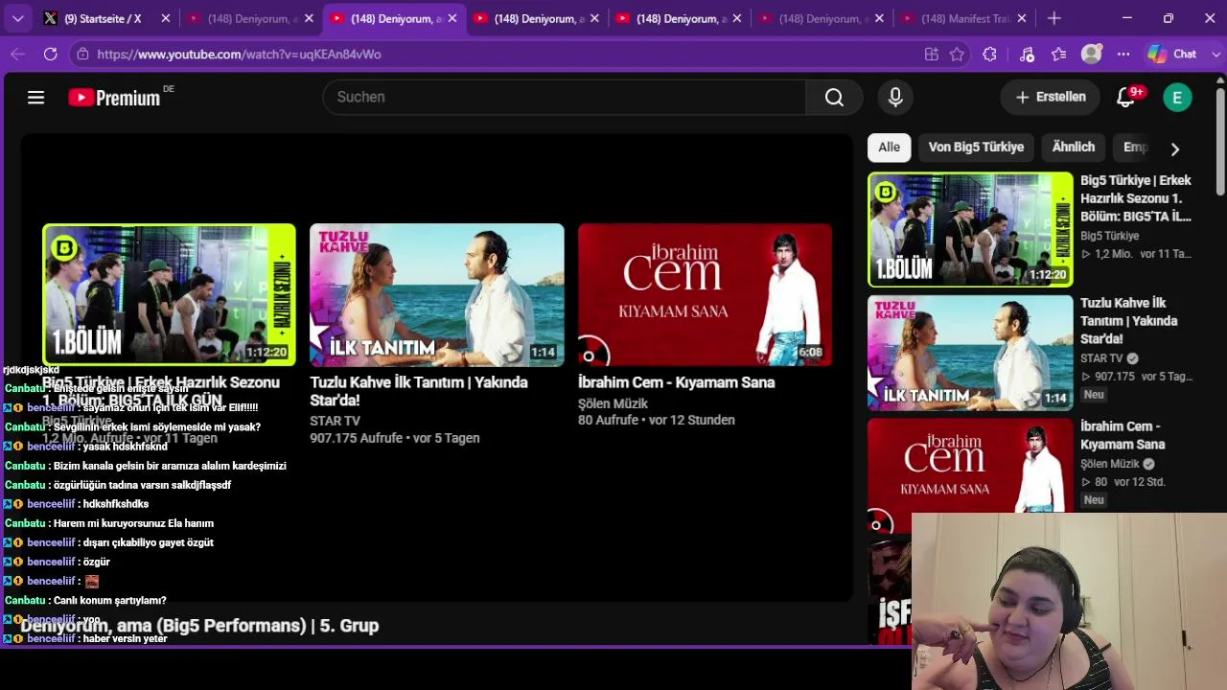Open sidebar title Big5 Türkiye Erkek Hazırlık Sezonu
Screen dimensions: 1227x690
pyautogui.click(x=1136, y=198)
